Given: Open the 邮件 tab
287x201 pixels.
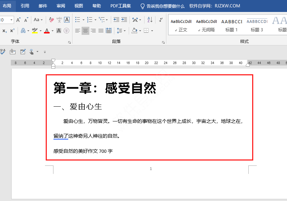Looking at the screenshot, I should (43, 6).
